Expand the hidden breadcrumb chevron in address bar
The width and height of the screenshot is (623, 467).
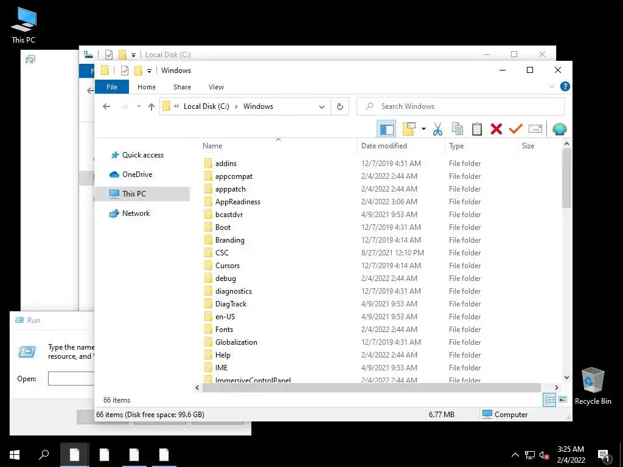[x=176, y=106]
